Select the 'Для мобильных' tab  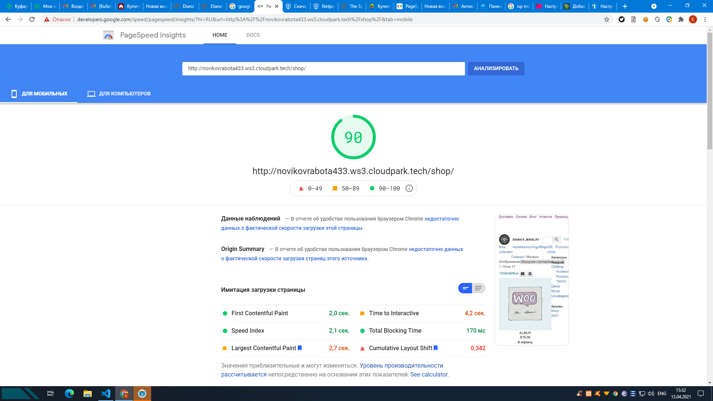tap(39, 94)
